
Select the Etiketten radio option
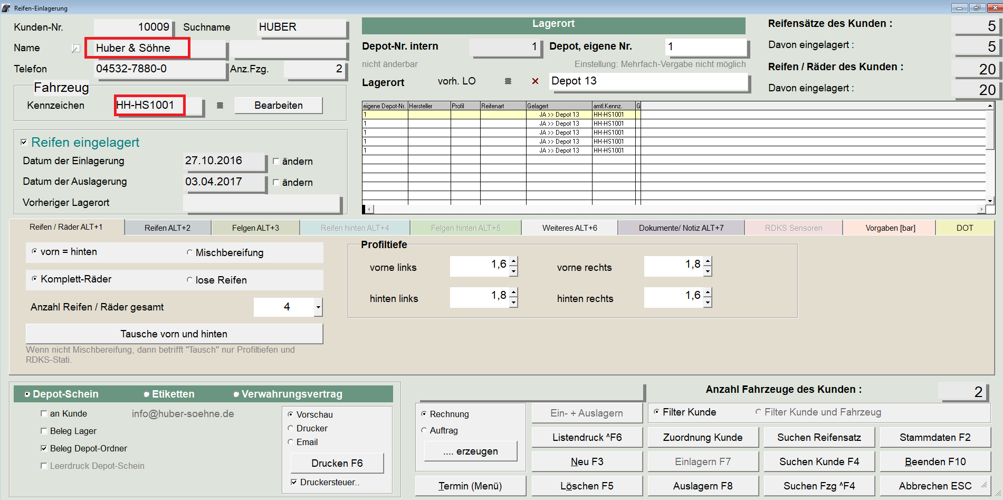pyautogui.click(x=147, y=394)
